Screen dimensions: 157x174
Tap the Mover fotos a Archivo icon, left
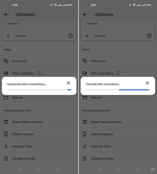pyautogui.click(x=6, y=122)
